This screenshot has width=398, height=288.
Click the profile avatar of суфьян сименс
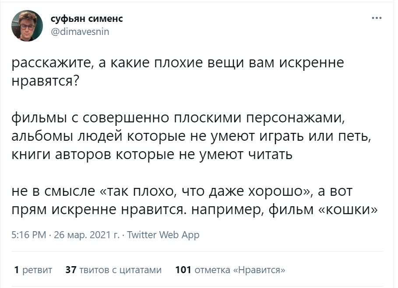(x=27, y=25)
